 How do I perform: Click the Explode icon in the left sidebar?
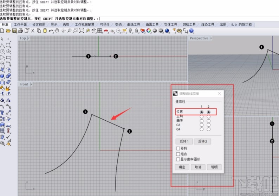point(8,88)
